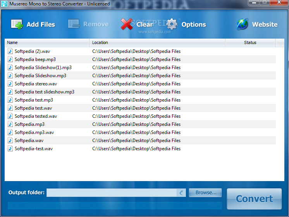Viewport: 289px width, 217px height.
Task: Click the app icon in the title bar
Action: (4, 4)
